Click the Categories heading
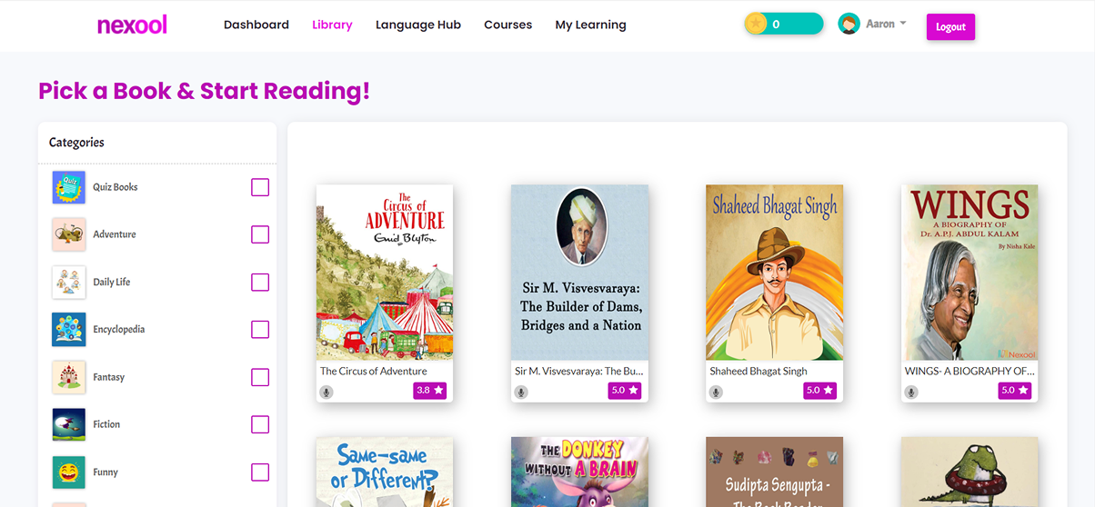The width and height of the screenshot is (1095, 507). coord(76,143)
